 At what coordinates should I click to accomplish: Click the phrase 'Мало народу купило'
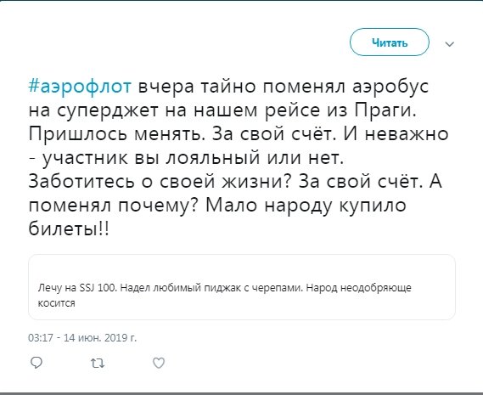(306, 205)
